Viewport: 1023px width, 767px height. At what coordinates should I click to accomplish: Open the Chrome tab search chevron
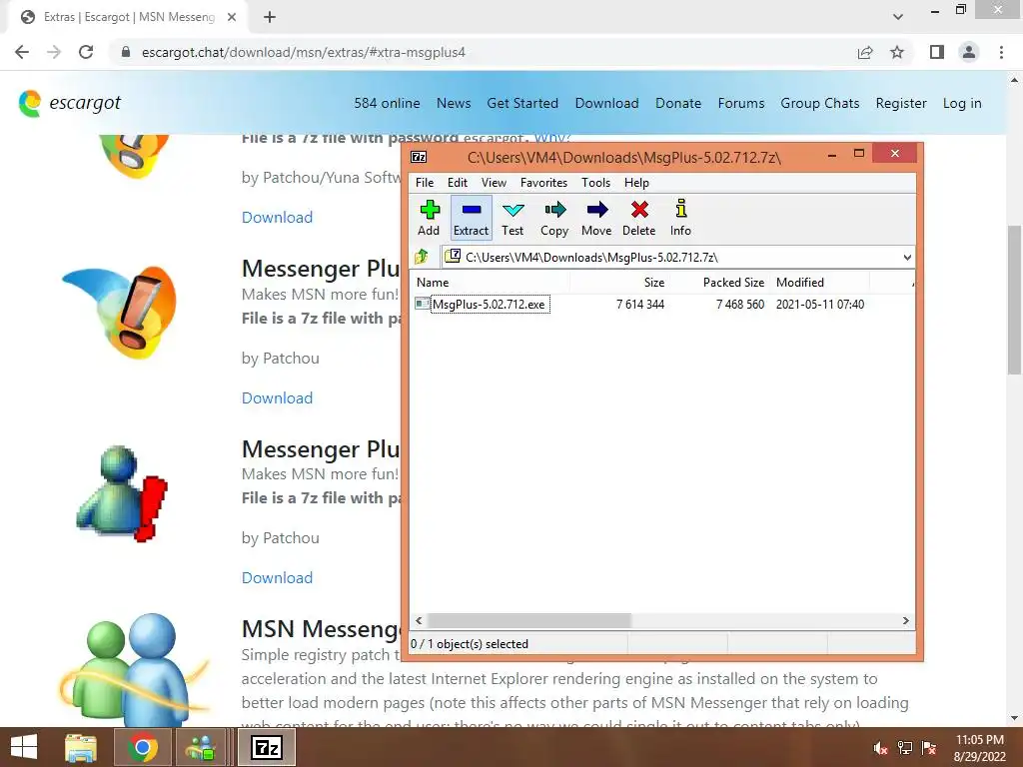pos(898,17)
